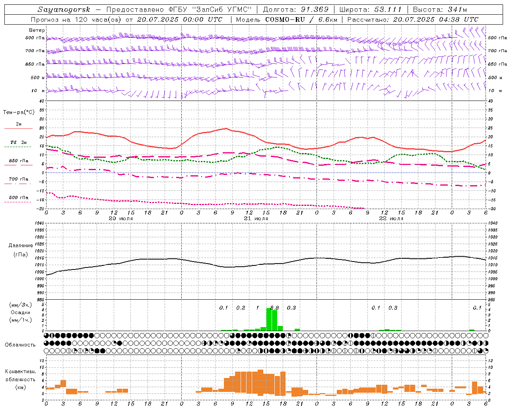Click 'Прогноз на 120 часа(ов)' forecast header
The height and width of the screenshot is (407, 509).
(x=76, y=19)
